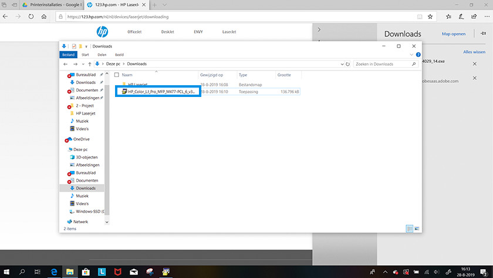
Task: Sort by Gewijzigd op column header
Action: pyautogui.click(x=212, y=75)
